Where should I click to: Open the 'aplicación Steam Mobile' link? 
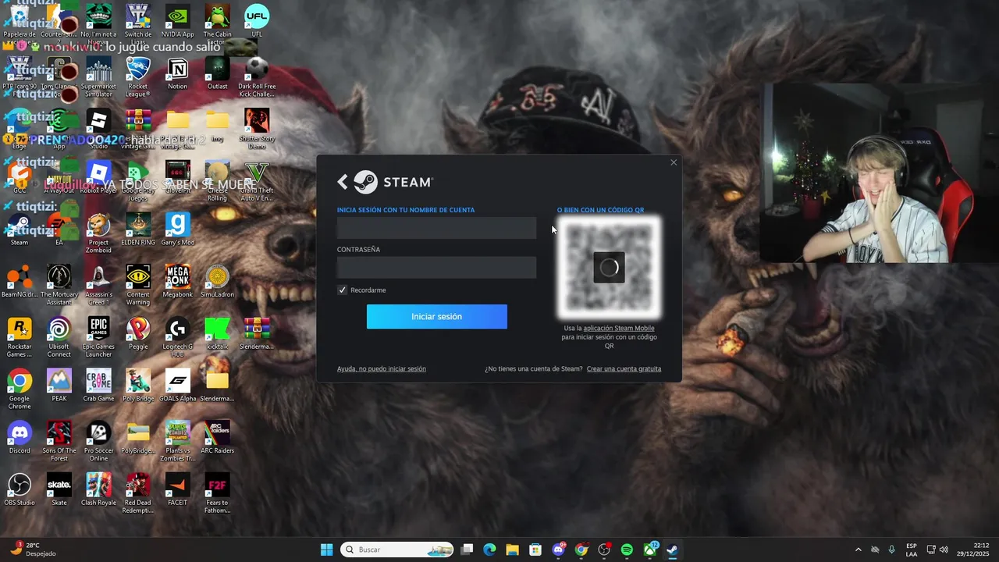618,328
